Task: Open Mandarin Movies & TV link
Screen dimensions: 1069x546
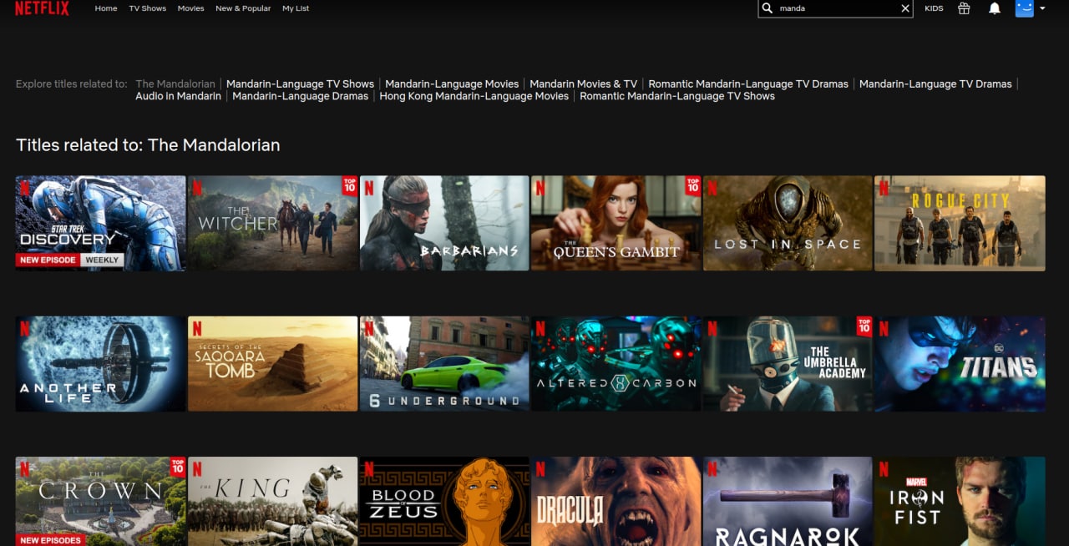Action: coord(583,83)
